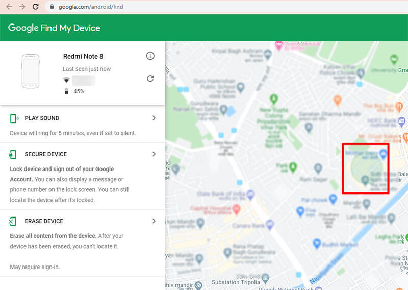Image resolution: width=408 pixels, height=290 pixels.
Task: Click the Ram Sagar map pin
Action: coord(318,168)
